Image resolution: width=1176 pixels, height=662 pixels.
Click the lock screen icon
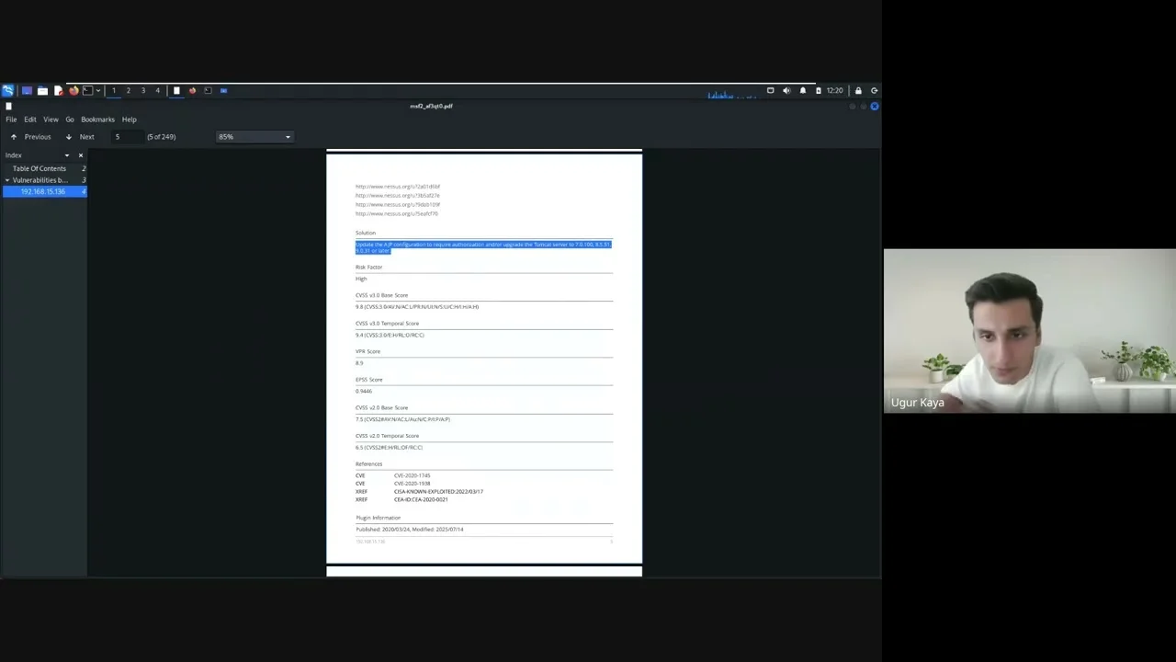(858, 90)
